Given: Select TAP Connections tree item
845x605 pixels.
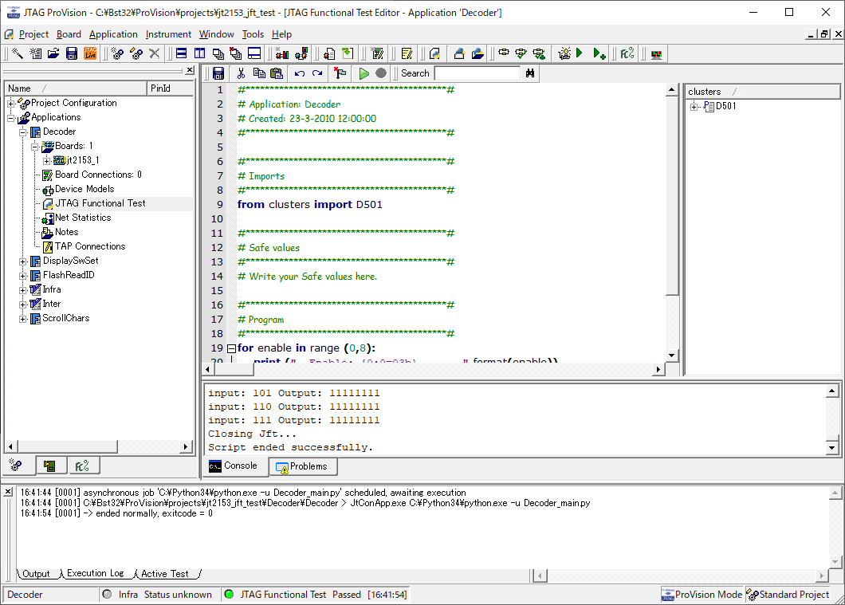Looking at the screenshot, I should pos(90,247).
